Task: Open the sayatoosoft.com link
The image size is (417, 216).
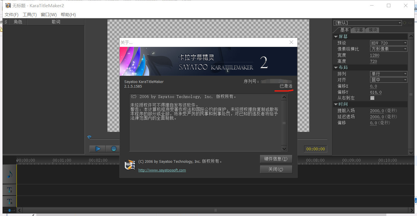Action: 162,170
